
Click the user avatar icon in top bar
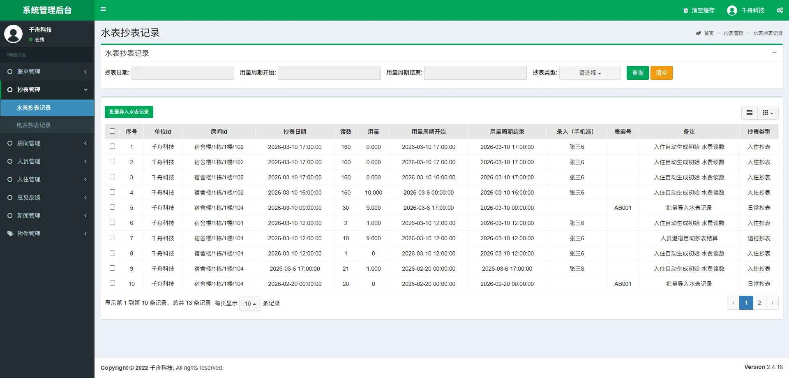click(731, 10)
